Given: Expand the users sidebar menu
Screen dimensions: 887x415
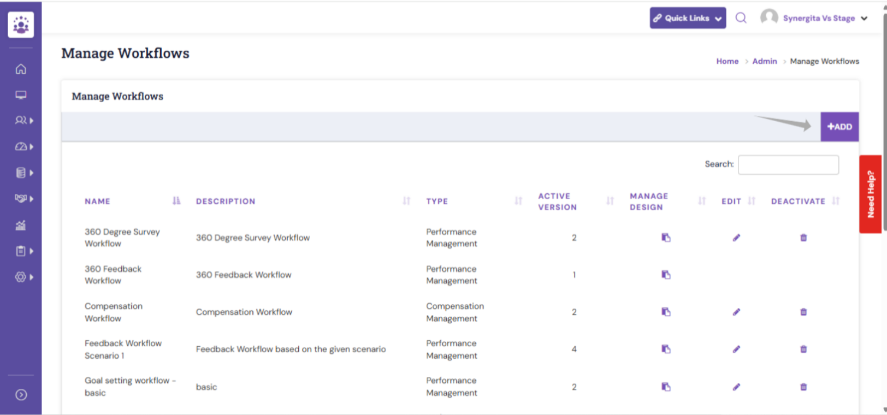Looking at the screenshot, I should tap(24, 120).
